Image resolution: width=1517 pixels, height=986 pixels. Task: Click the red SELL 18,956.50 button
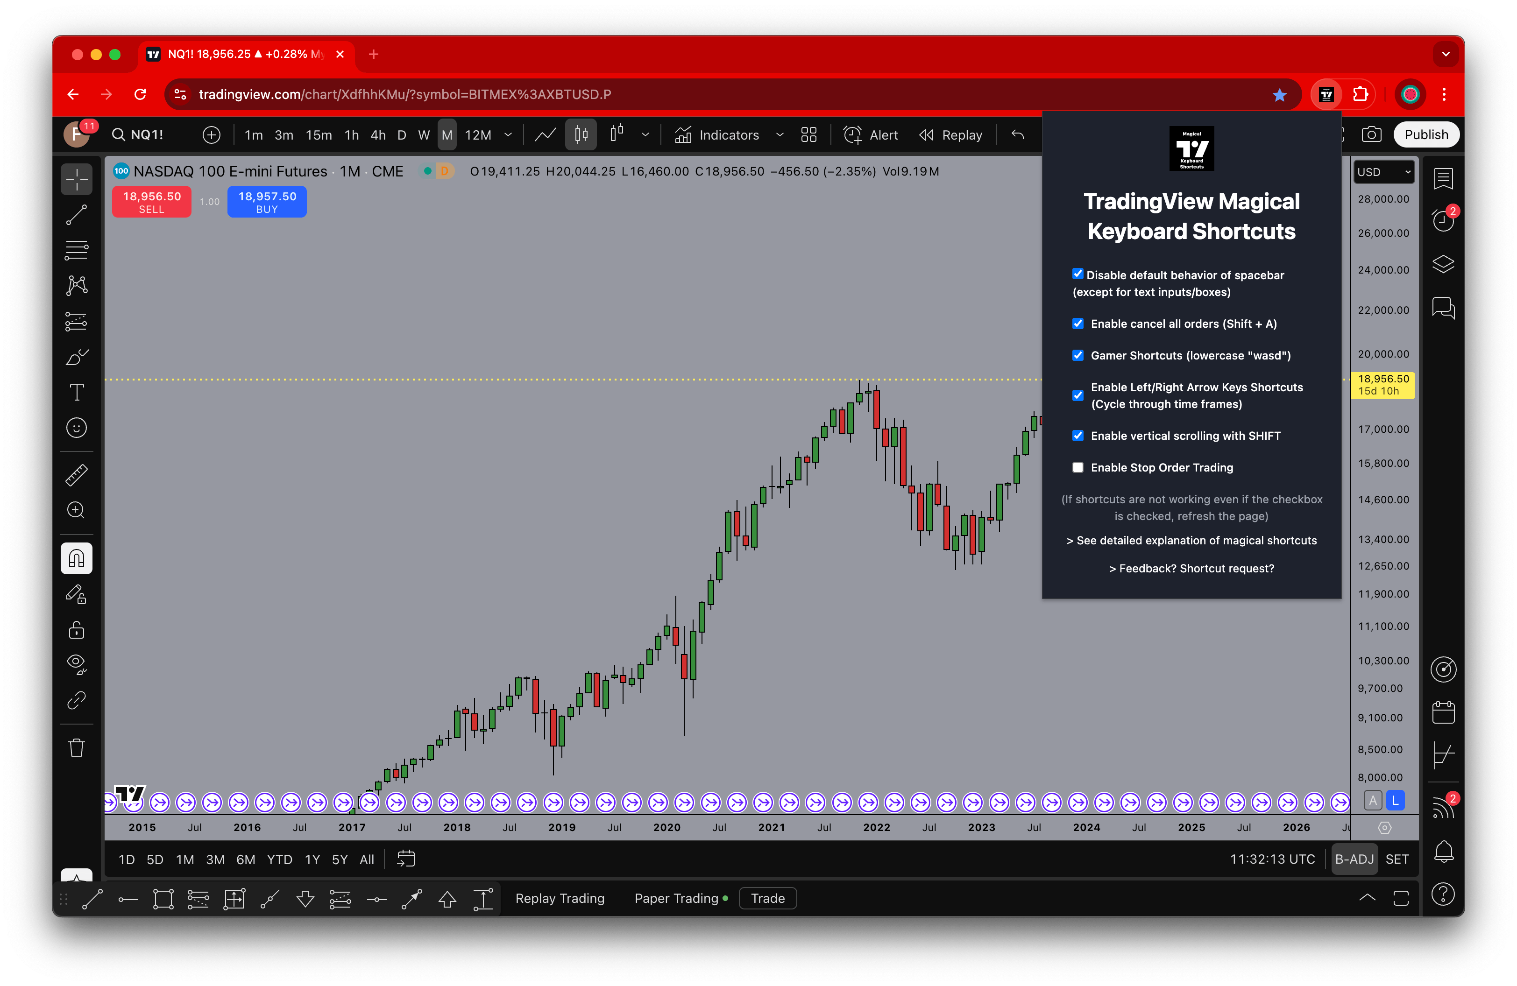(x=152, y=202)
